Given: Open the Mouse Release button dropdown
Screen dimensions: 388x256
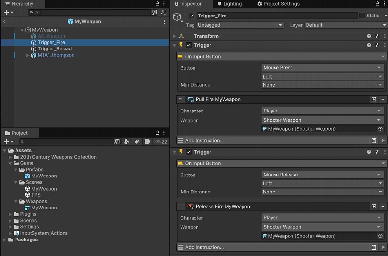Looking at the screenshot, I should 323,175.
